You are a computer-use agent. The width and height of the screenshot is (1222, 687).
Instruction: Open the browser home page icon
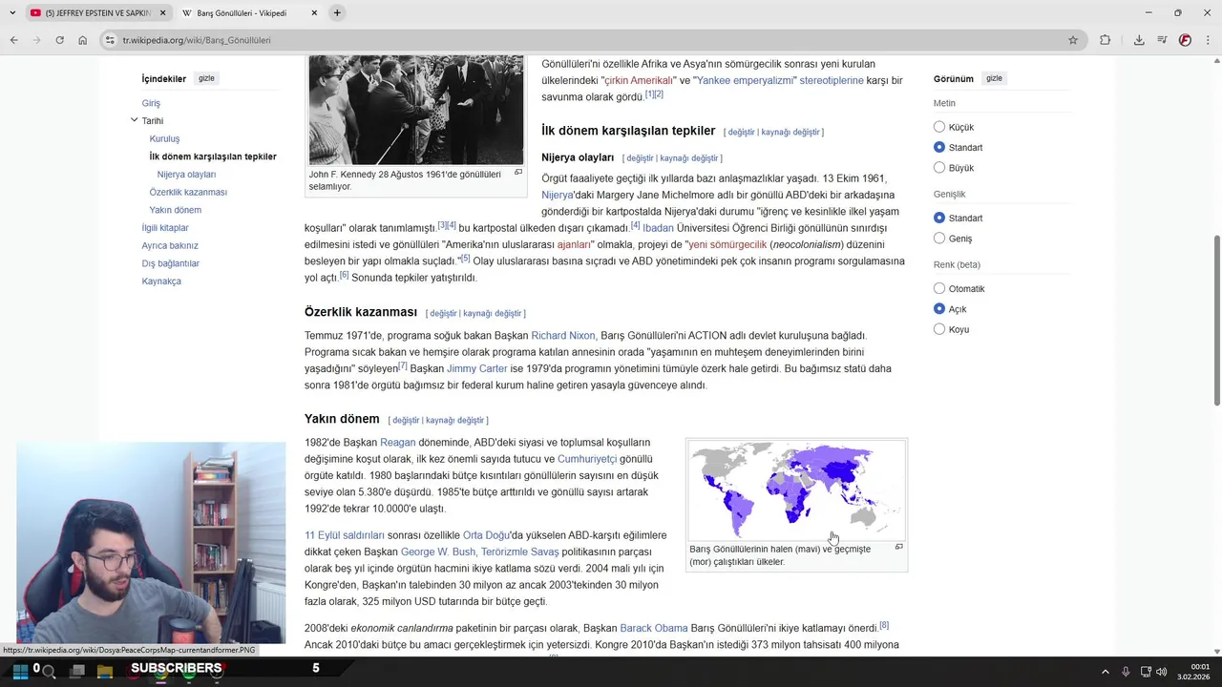click(x=83, y=40)
